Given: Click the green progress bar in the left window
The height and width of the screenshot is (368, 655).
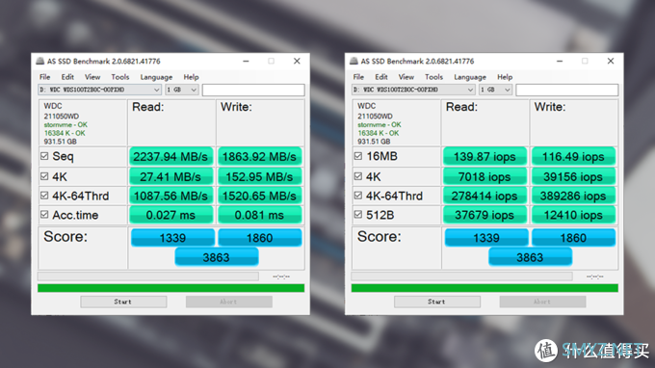Looking at the screenshot, I should point(170,288).
